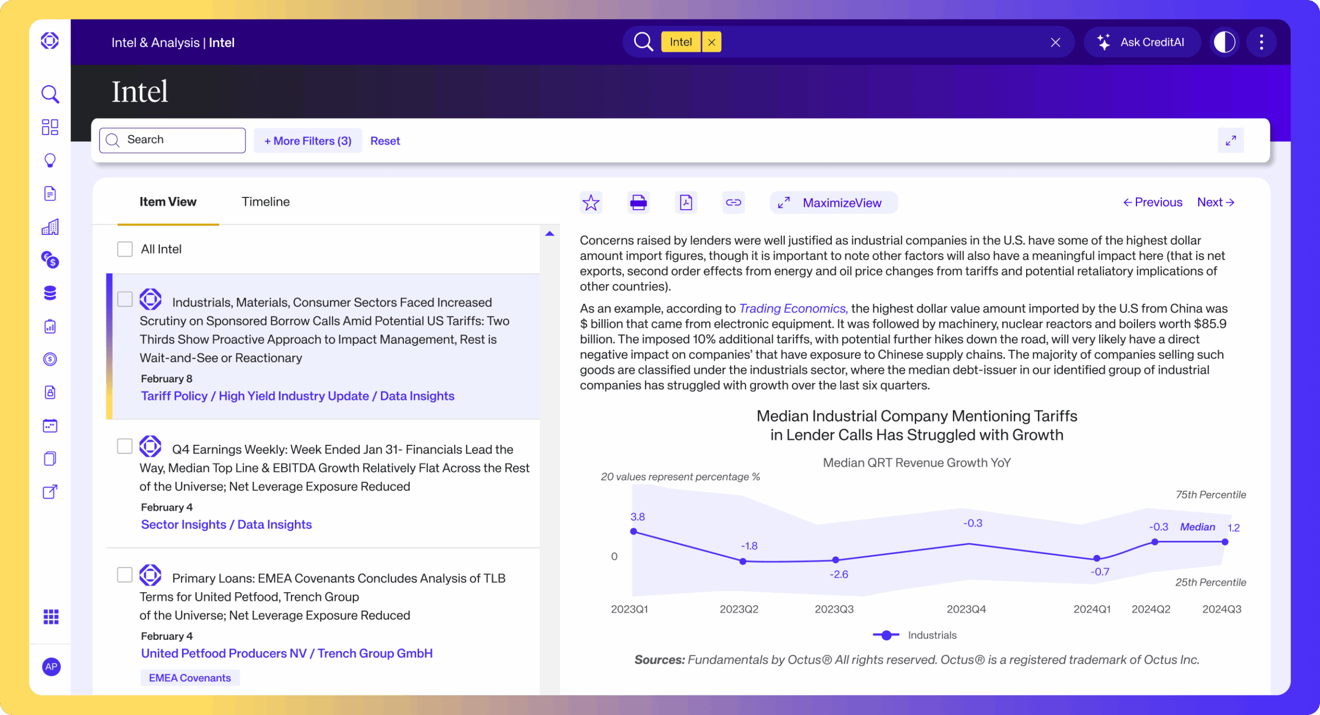Print the article
The image size is (1320, 715).
coord(638,202)
